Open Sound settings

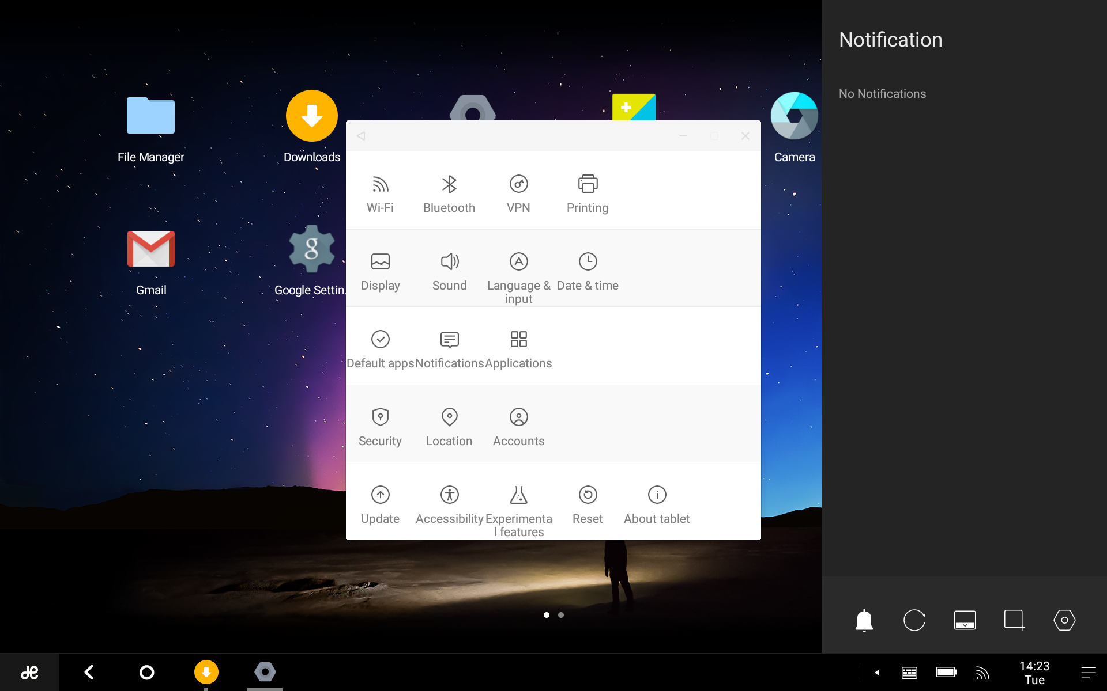pos(449,271)
